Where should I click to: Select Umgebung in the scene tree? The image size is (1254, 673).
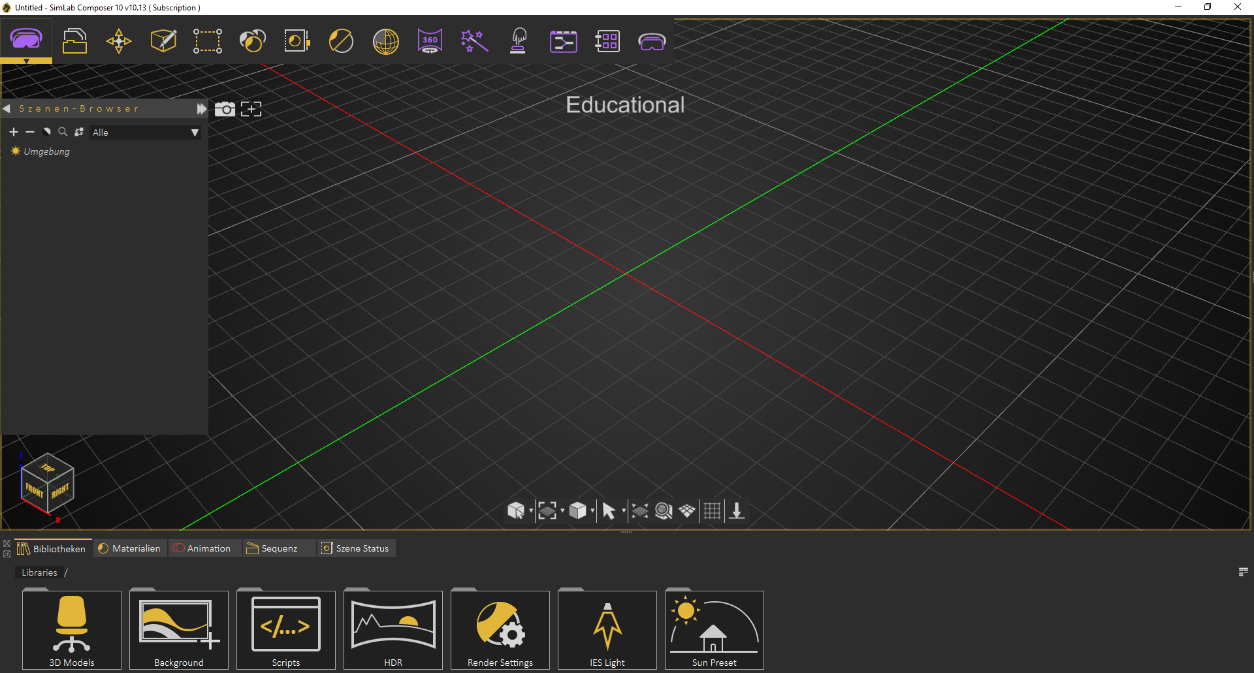(x=46, y=151)
